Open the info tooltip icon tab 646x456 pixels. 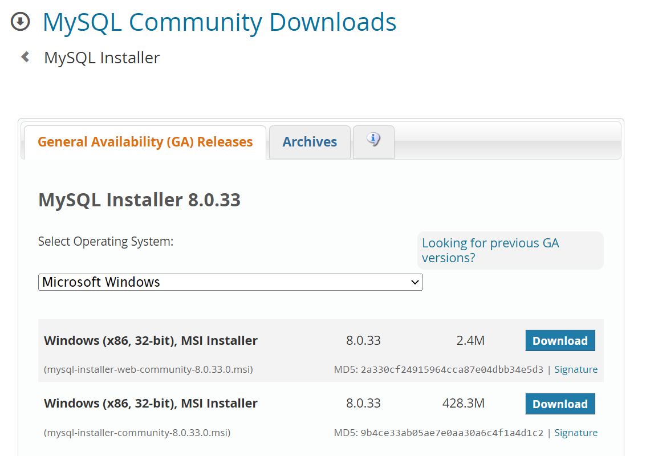click(x=373, y=139)
